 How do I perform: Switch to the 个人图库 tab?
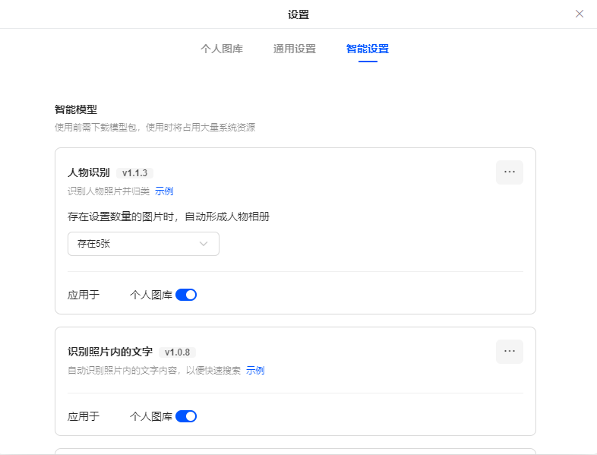point(222,49)
